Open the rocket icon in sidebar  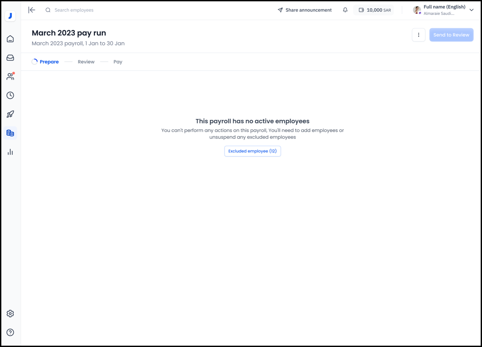pyautogui.click(x=10, y=114)
